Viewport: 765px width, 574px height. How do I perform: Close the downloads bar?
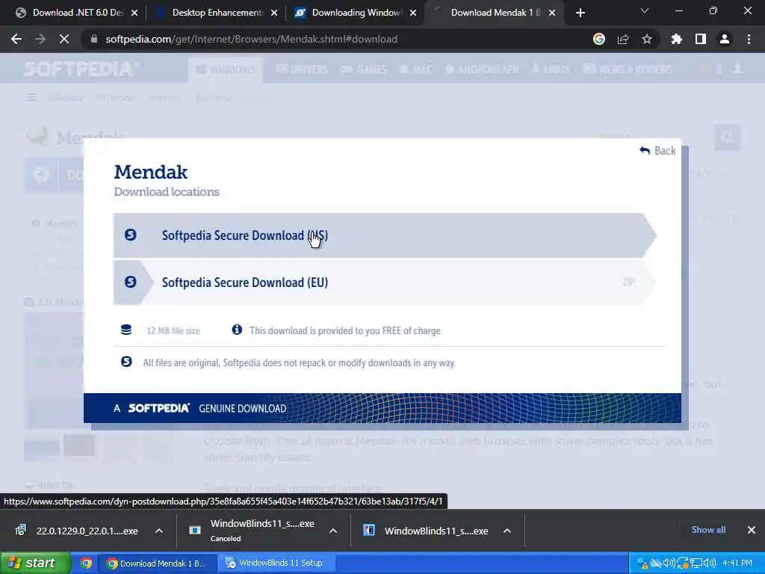click(752, 530)
